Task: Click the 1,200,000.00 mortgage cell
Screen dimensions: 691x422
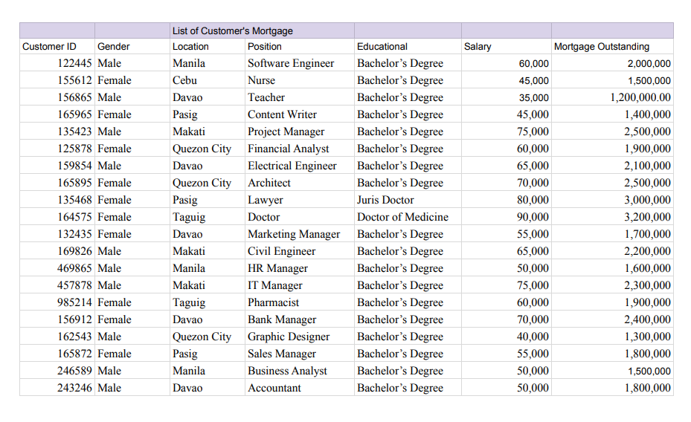Action: tap(640, 97)
